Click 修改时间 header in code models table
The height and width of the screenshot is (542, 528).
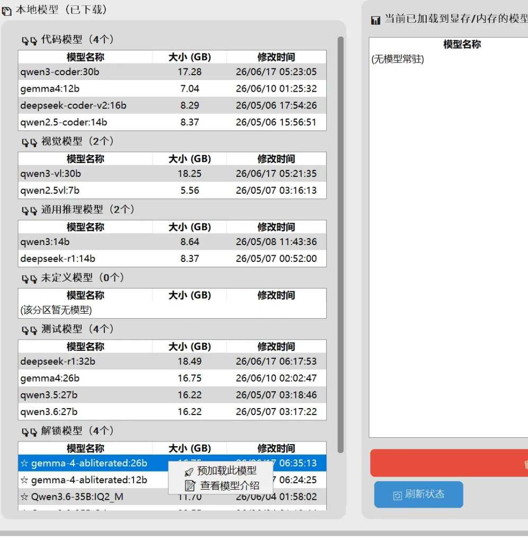[276, 57]
